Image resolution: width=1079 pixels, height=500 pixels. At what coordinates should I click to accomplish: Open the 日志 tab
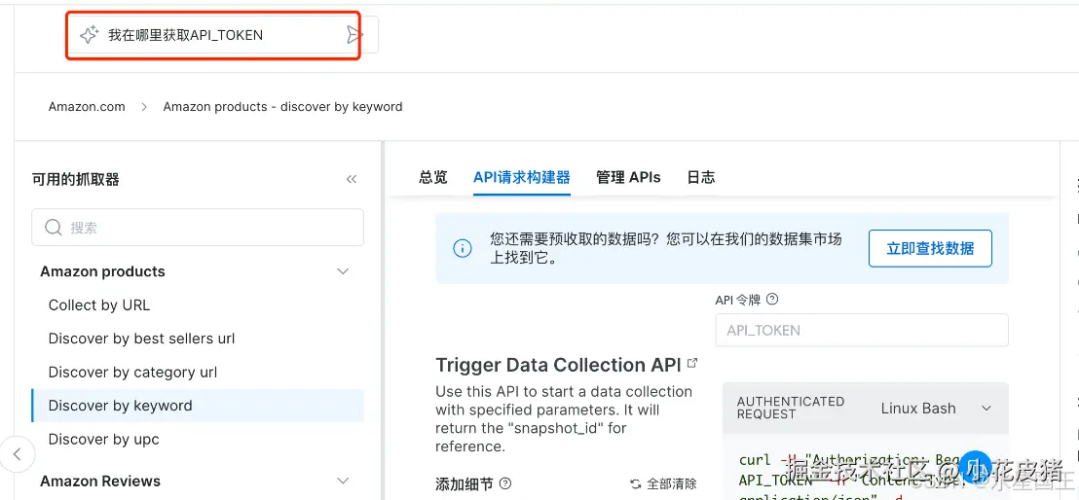click(x=700, y=177)
